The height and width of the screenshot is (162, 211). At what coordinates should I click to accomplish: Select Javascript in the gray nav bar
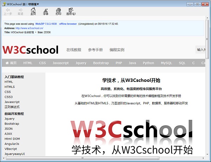tap(60, 63)
